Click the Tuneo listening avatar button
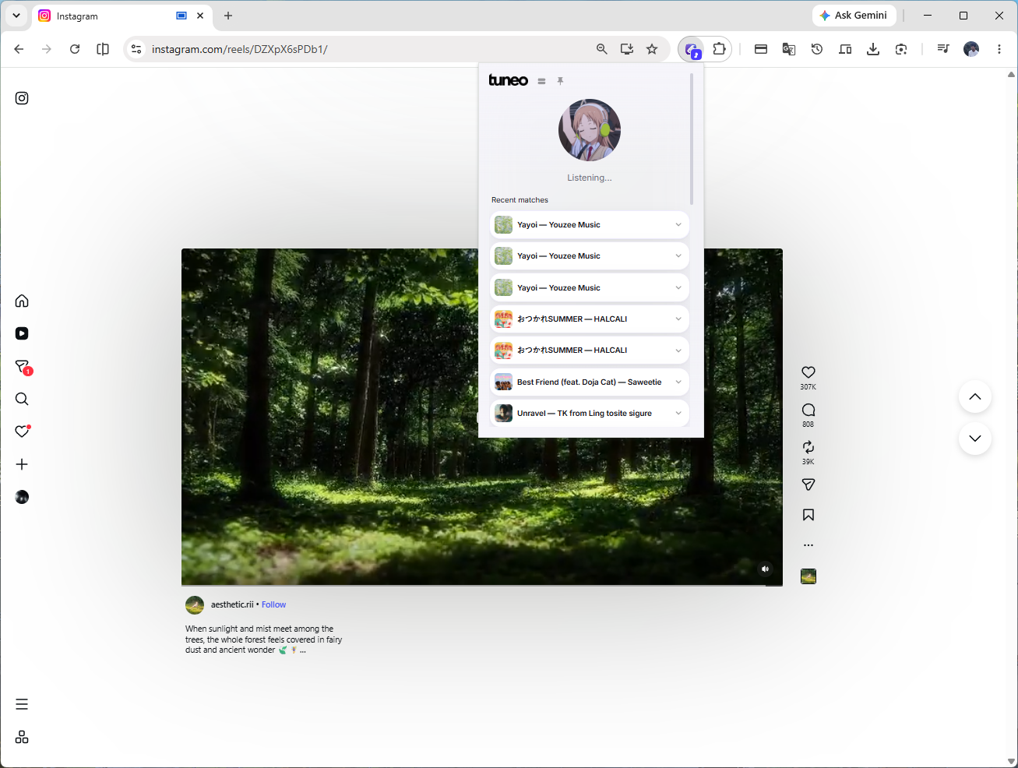The image size is (1018, 768). 590,130
